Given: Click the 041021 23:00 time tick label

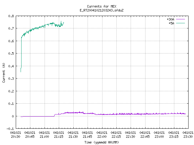Looking at the screenshot, I should coord(159,135).
